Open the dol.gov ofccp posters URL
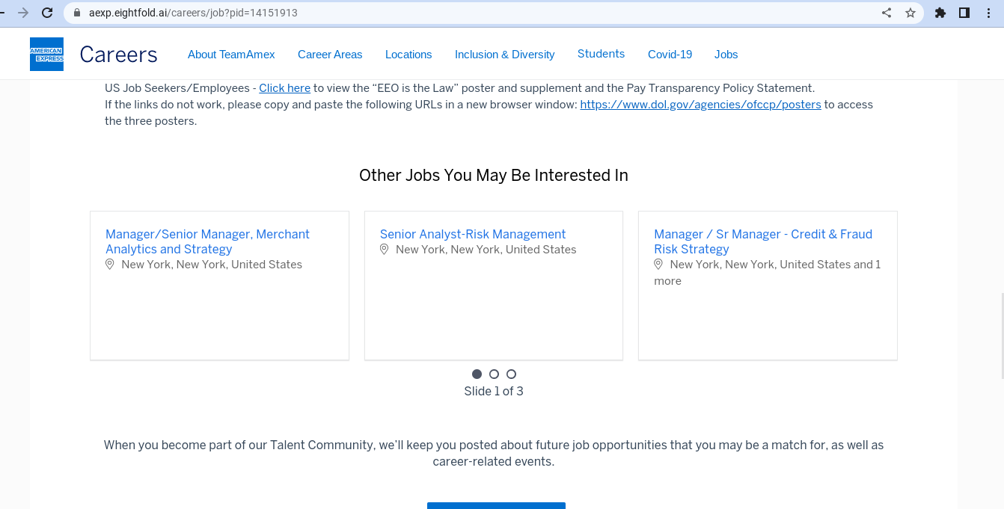Screen dimensions: 1004x509 (x=700, y=105)
